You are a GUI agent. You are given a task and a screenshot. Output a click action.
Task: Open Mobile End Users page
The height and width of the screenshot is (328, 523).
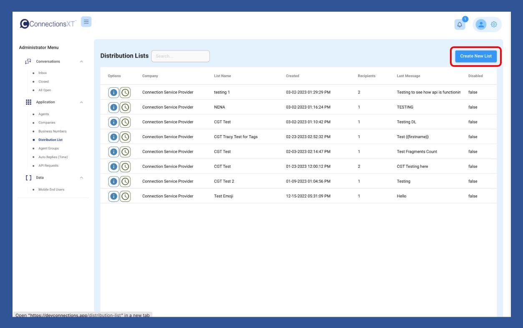[51, 189]
